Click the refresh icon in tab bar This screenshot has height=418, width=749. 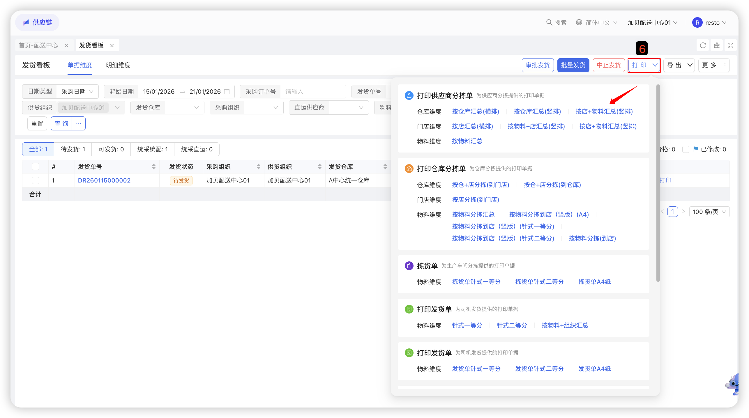tap(703, 45)
